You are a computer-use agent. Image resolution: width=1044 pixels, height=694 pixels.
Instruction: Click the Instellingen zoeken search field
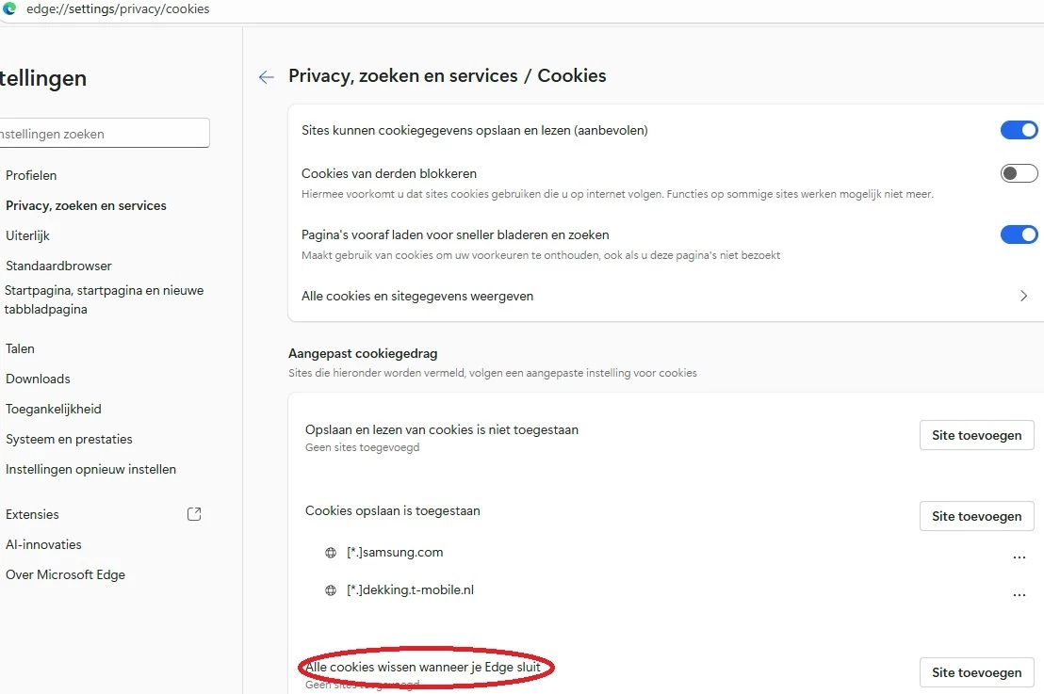click(x=104, y=134)
